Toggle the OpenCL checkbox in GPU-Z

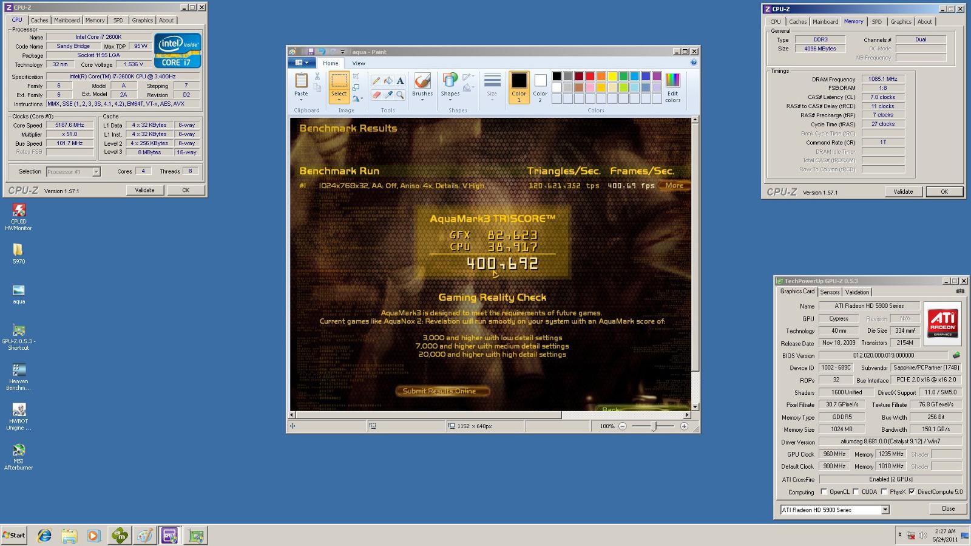click(824, 492)
